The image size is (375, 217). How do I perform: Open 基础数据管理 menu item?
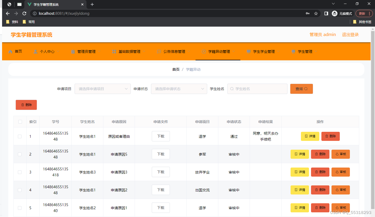point(129,52)
